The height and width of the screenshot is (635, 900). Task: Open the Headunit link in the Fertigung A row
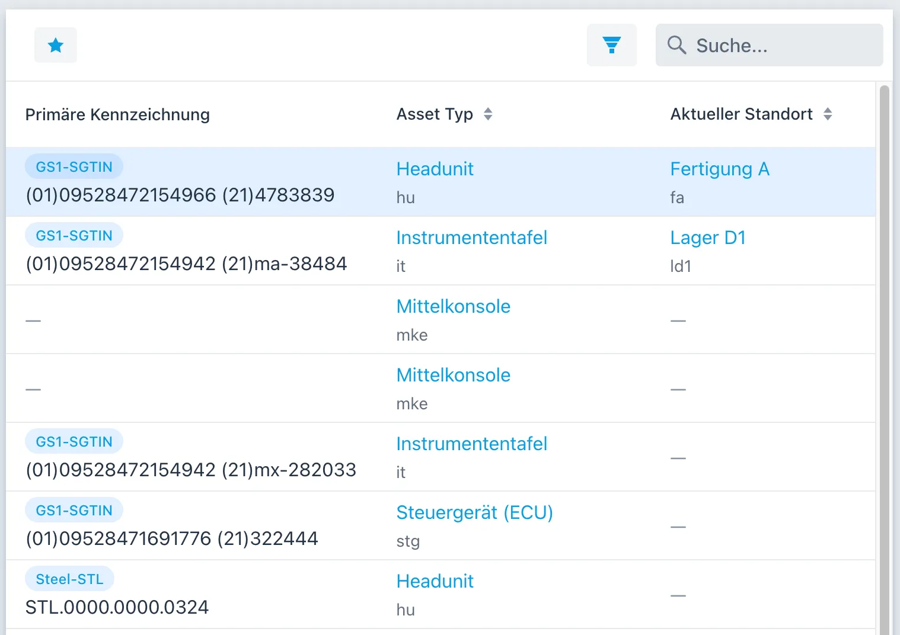click(x=435, y=169)
